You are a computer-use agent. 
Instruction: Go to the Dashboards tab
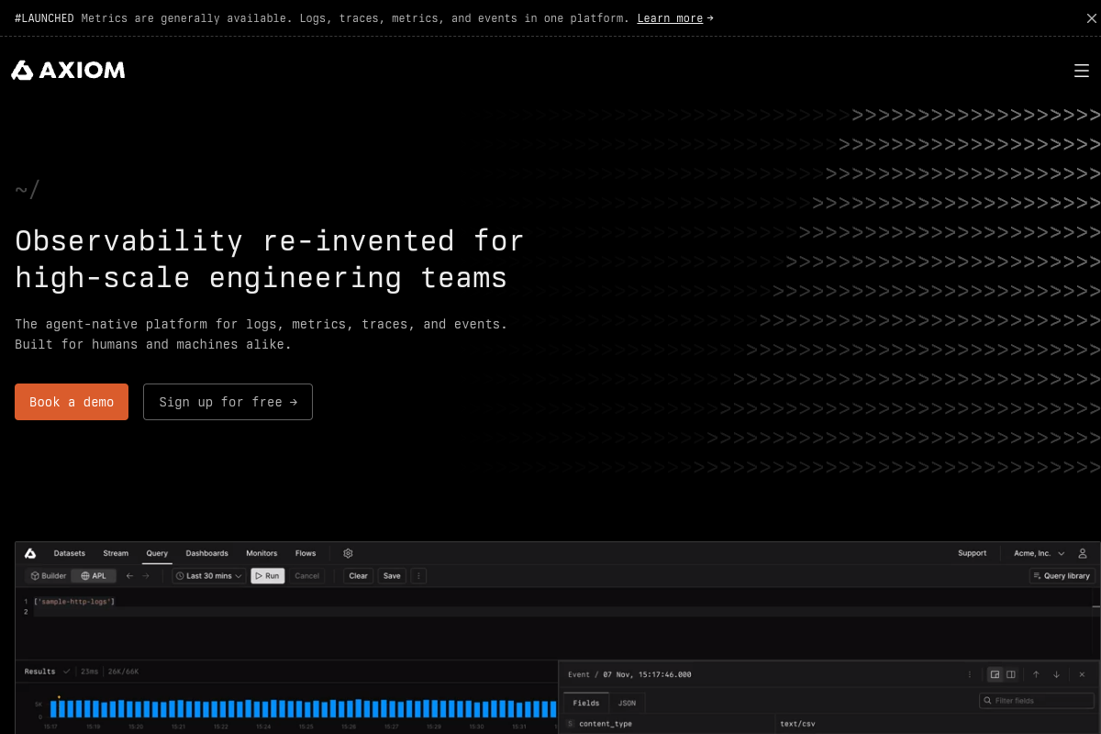point(206,553)
